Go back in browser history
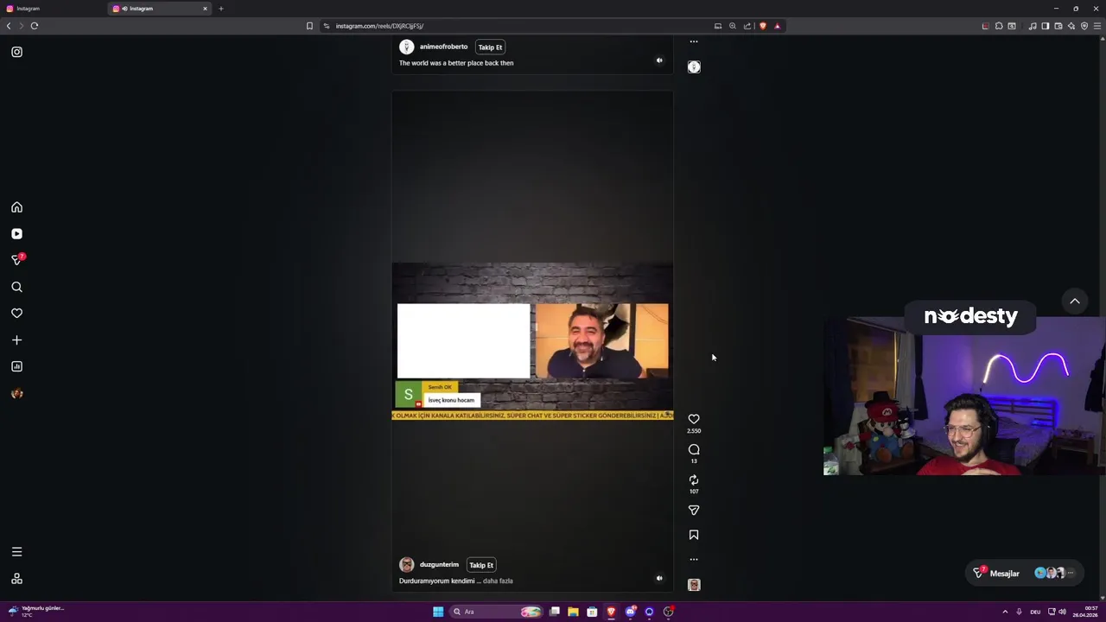The height and width of the screenshot is (622, 1106). (x=9, y=26)
